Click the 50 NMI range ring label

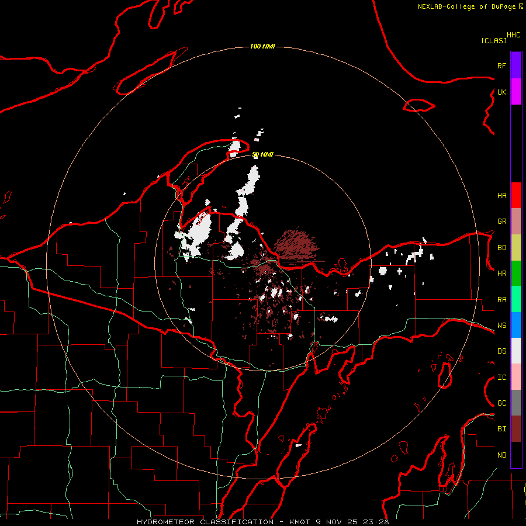262,154
